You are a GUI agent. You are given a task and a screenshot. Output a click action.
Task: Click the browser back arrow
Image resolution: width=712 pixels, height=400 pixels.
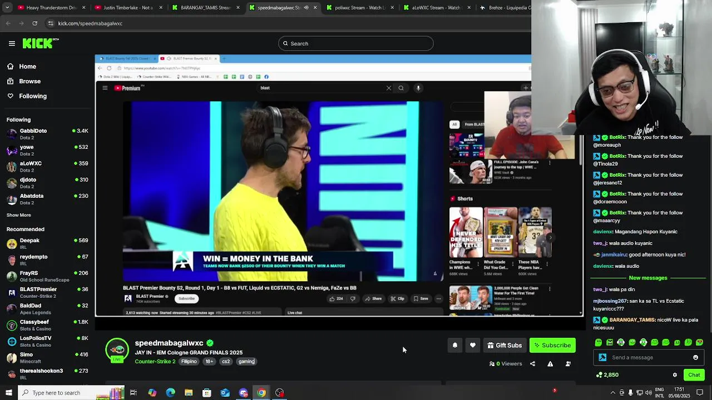pyautogui.click(x=8, y=23)
